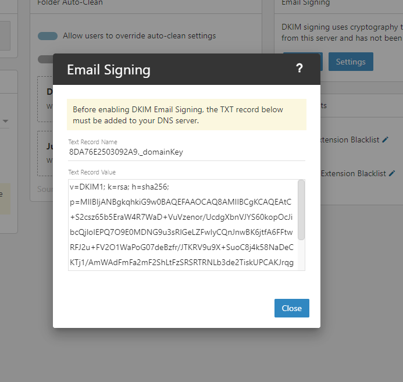Click the Text Record Value scrollbar

pyautogui.click(x=301, y=209)
